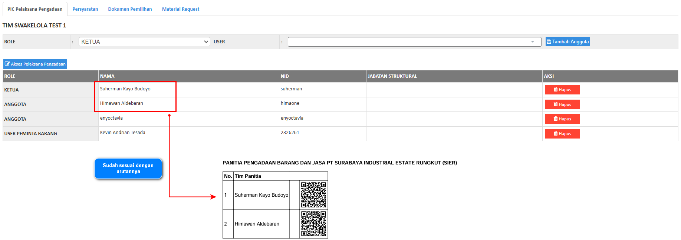Viewport: 681px width, 240px height.
Task: Click the Tim Panitia header in document
Action: pos(248,176)
